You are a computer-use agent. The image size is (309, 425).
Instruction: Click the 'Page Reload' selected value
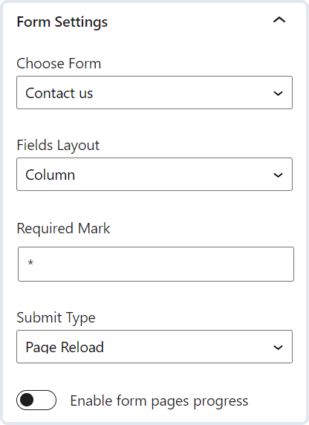tap(65, 347)
